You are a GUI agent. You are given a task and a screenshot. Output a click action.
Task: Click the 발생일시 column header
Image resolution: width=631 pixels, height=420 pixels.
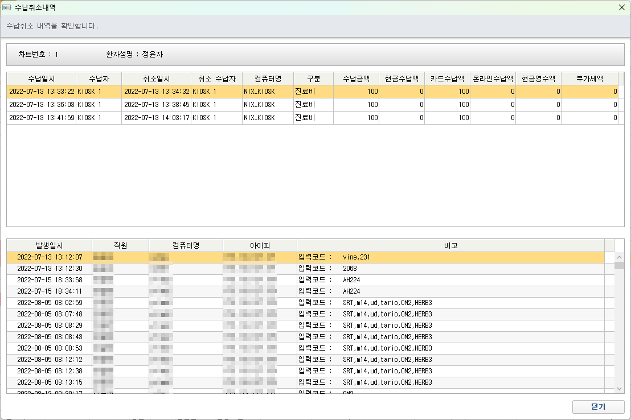pyautogui.click(x=50, y=245)
